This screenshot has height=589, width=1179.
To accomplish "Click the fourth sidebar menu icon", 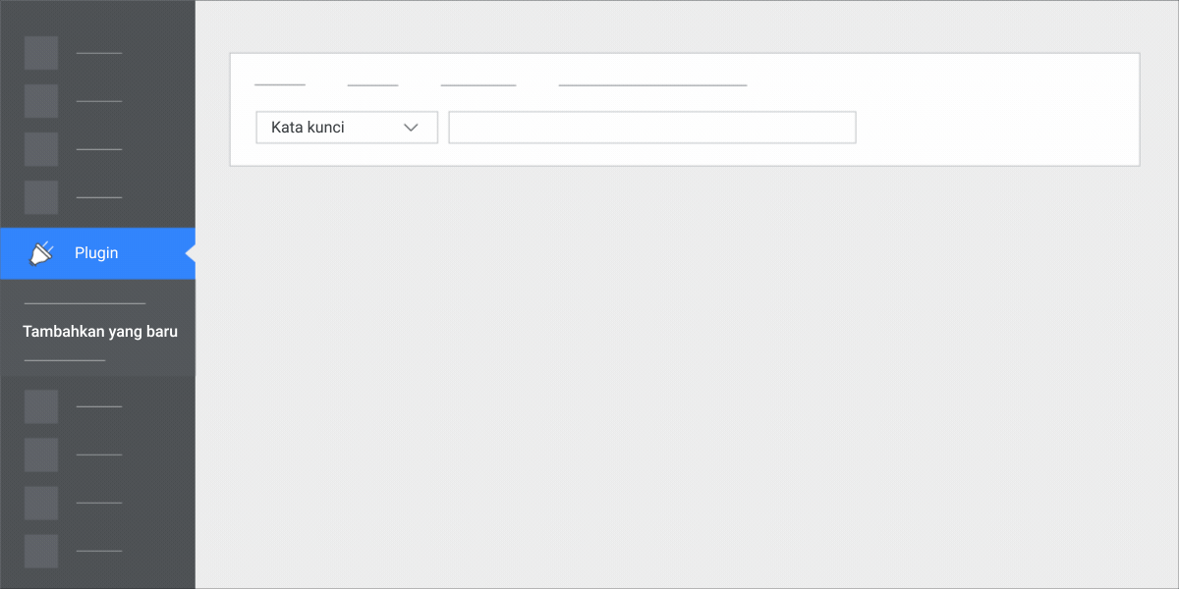I will click(x=40, y=197).
